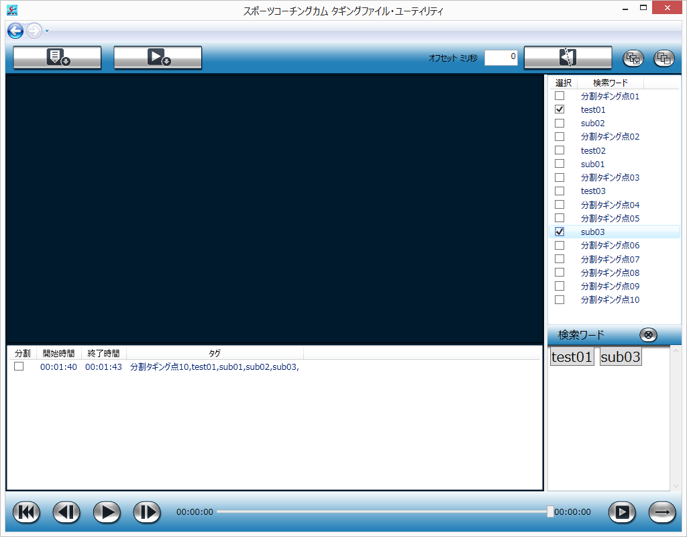687x537 pixels.
Task: Clear search words with the X button
Action: (x=648, y=336)
